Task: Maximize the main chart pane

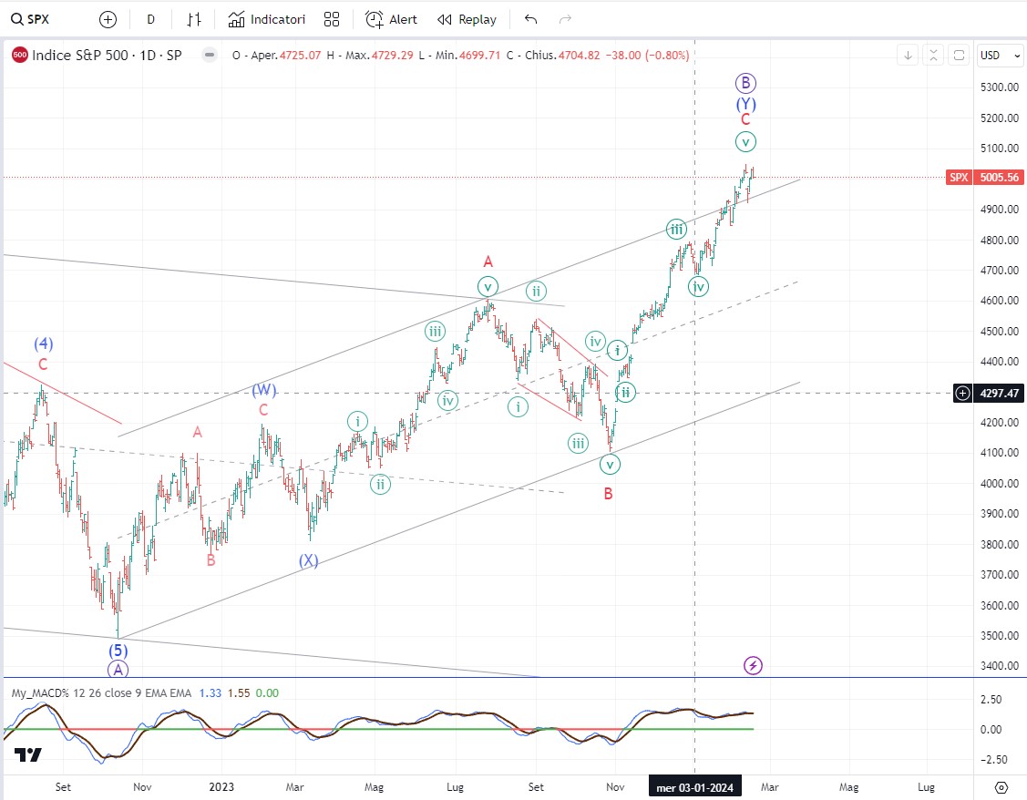Action: [959, 55]
